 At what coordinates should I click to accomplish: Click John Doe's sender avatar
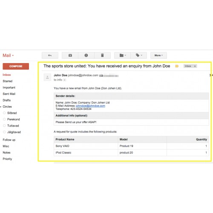pos(47,77)
